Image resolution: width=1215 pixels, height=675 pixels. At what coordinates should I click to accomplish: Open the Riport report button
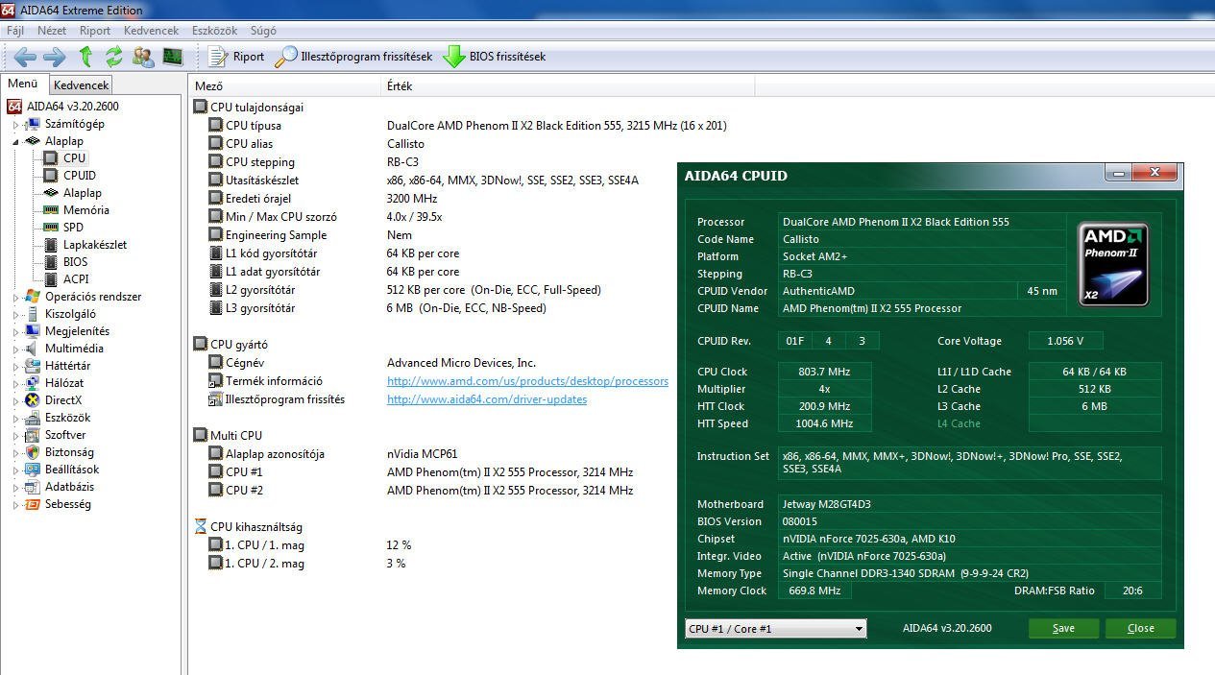pos(236,57)
